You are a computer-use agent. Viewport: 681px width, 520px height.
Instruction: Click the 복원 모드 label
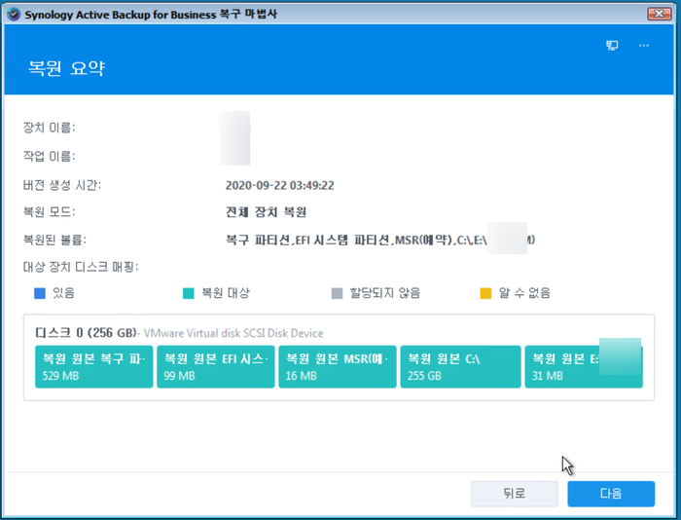click(49, 212)
